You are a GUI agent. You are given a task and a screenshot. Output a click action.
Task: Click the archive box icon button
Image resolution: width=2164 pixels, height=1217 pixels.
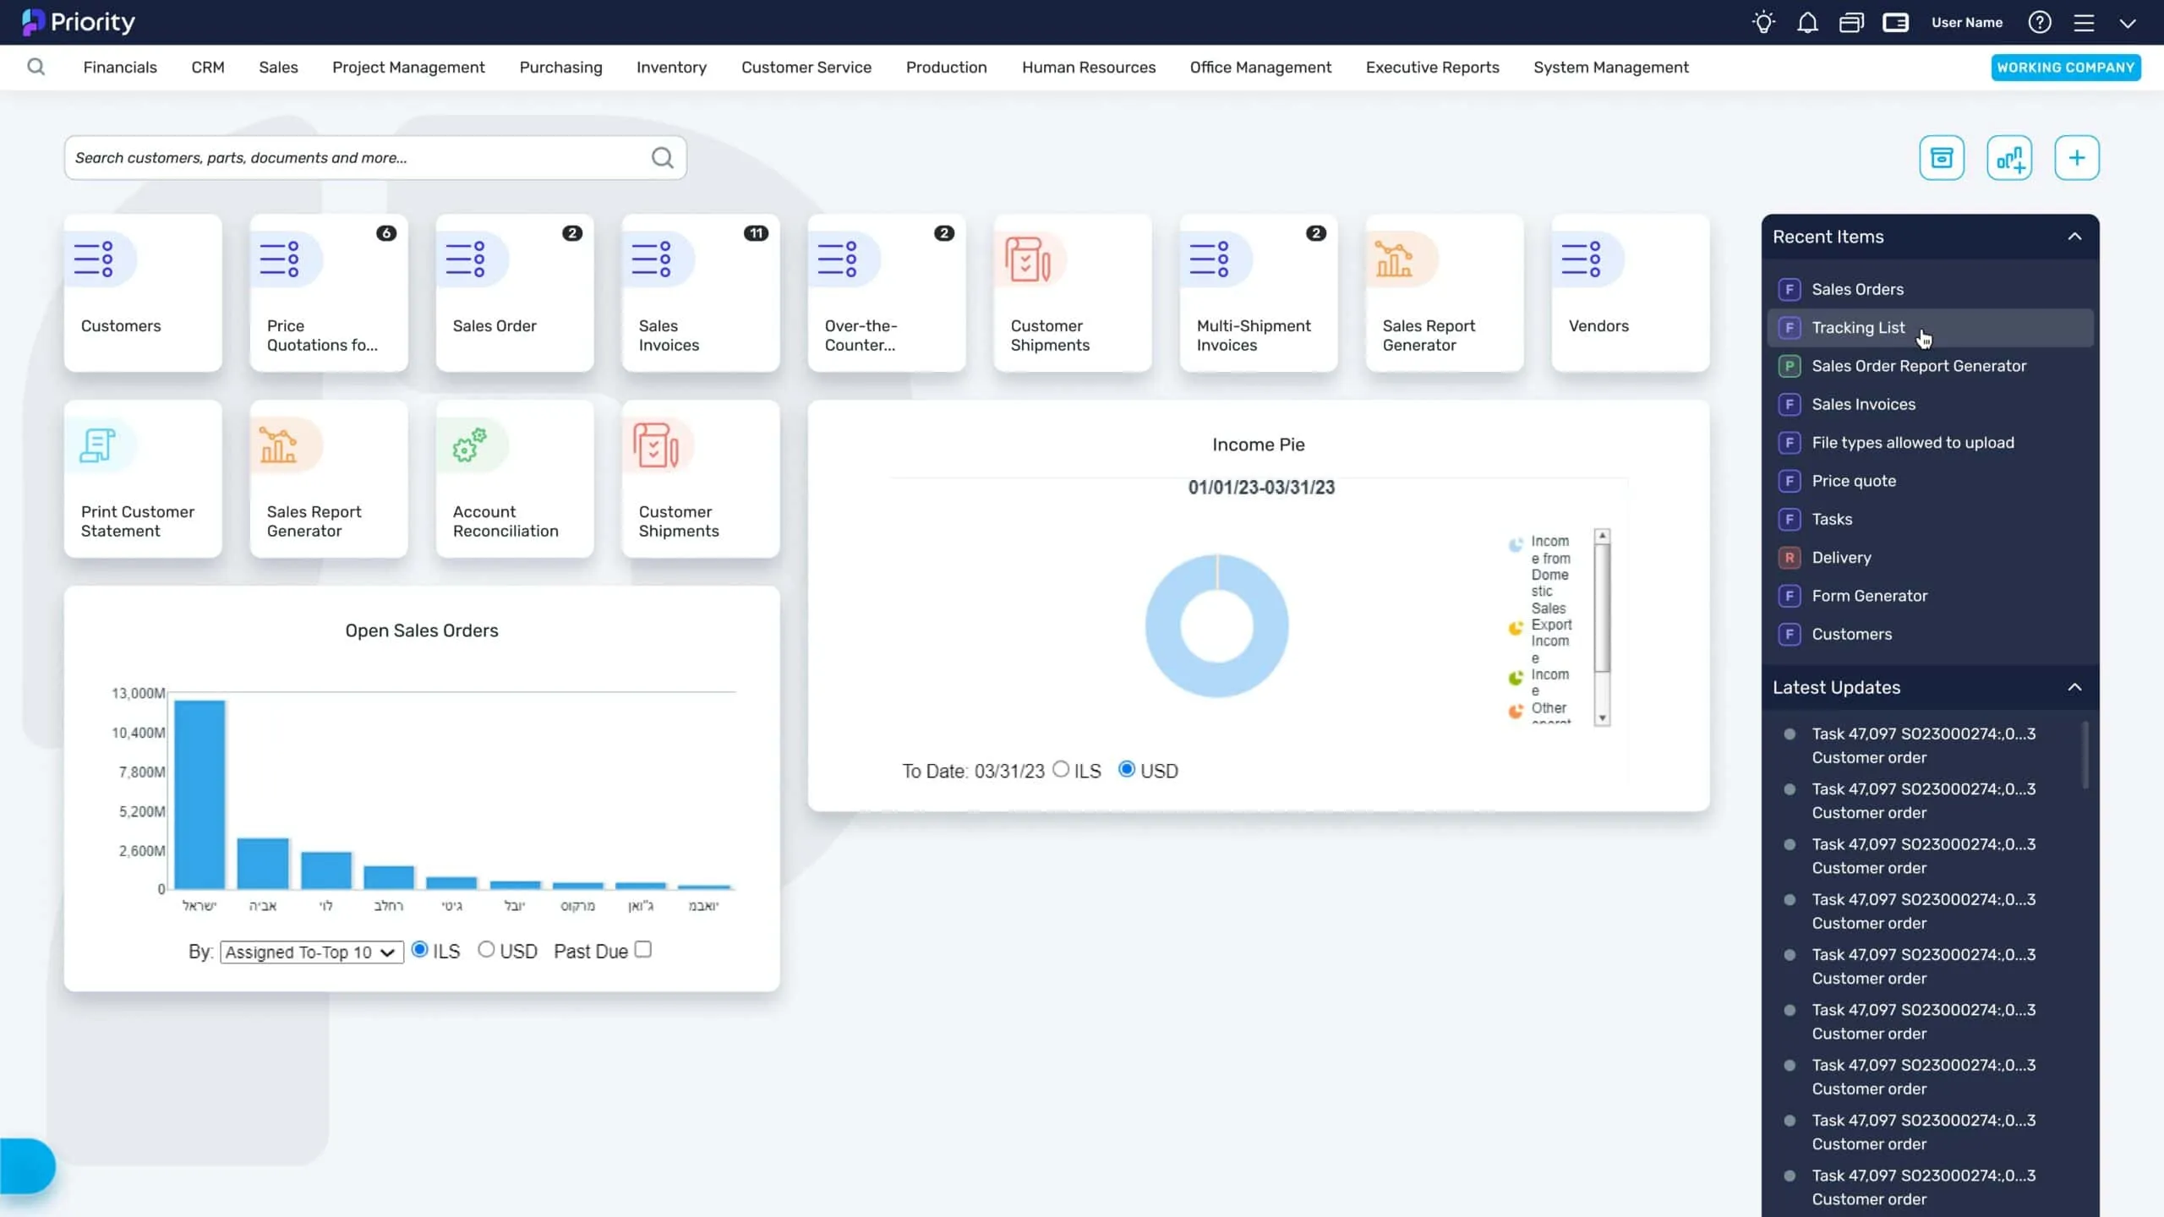1941,158
